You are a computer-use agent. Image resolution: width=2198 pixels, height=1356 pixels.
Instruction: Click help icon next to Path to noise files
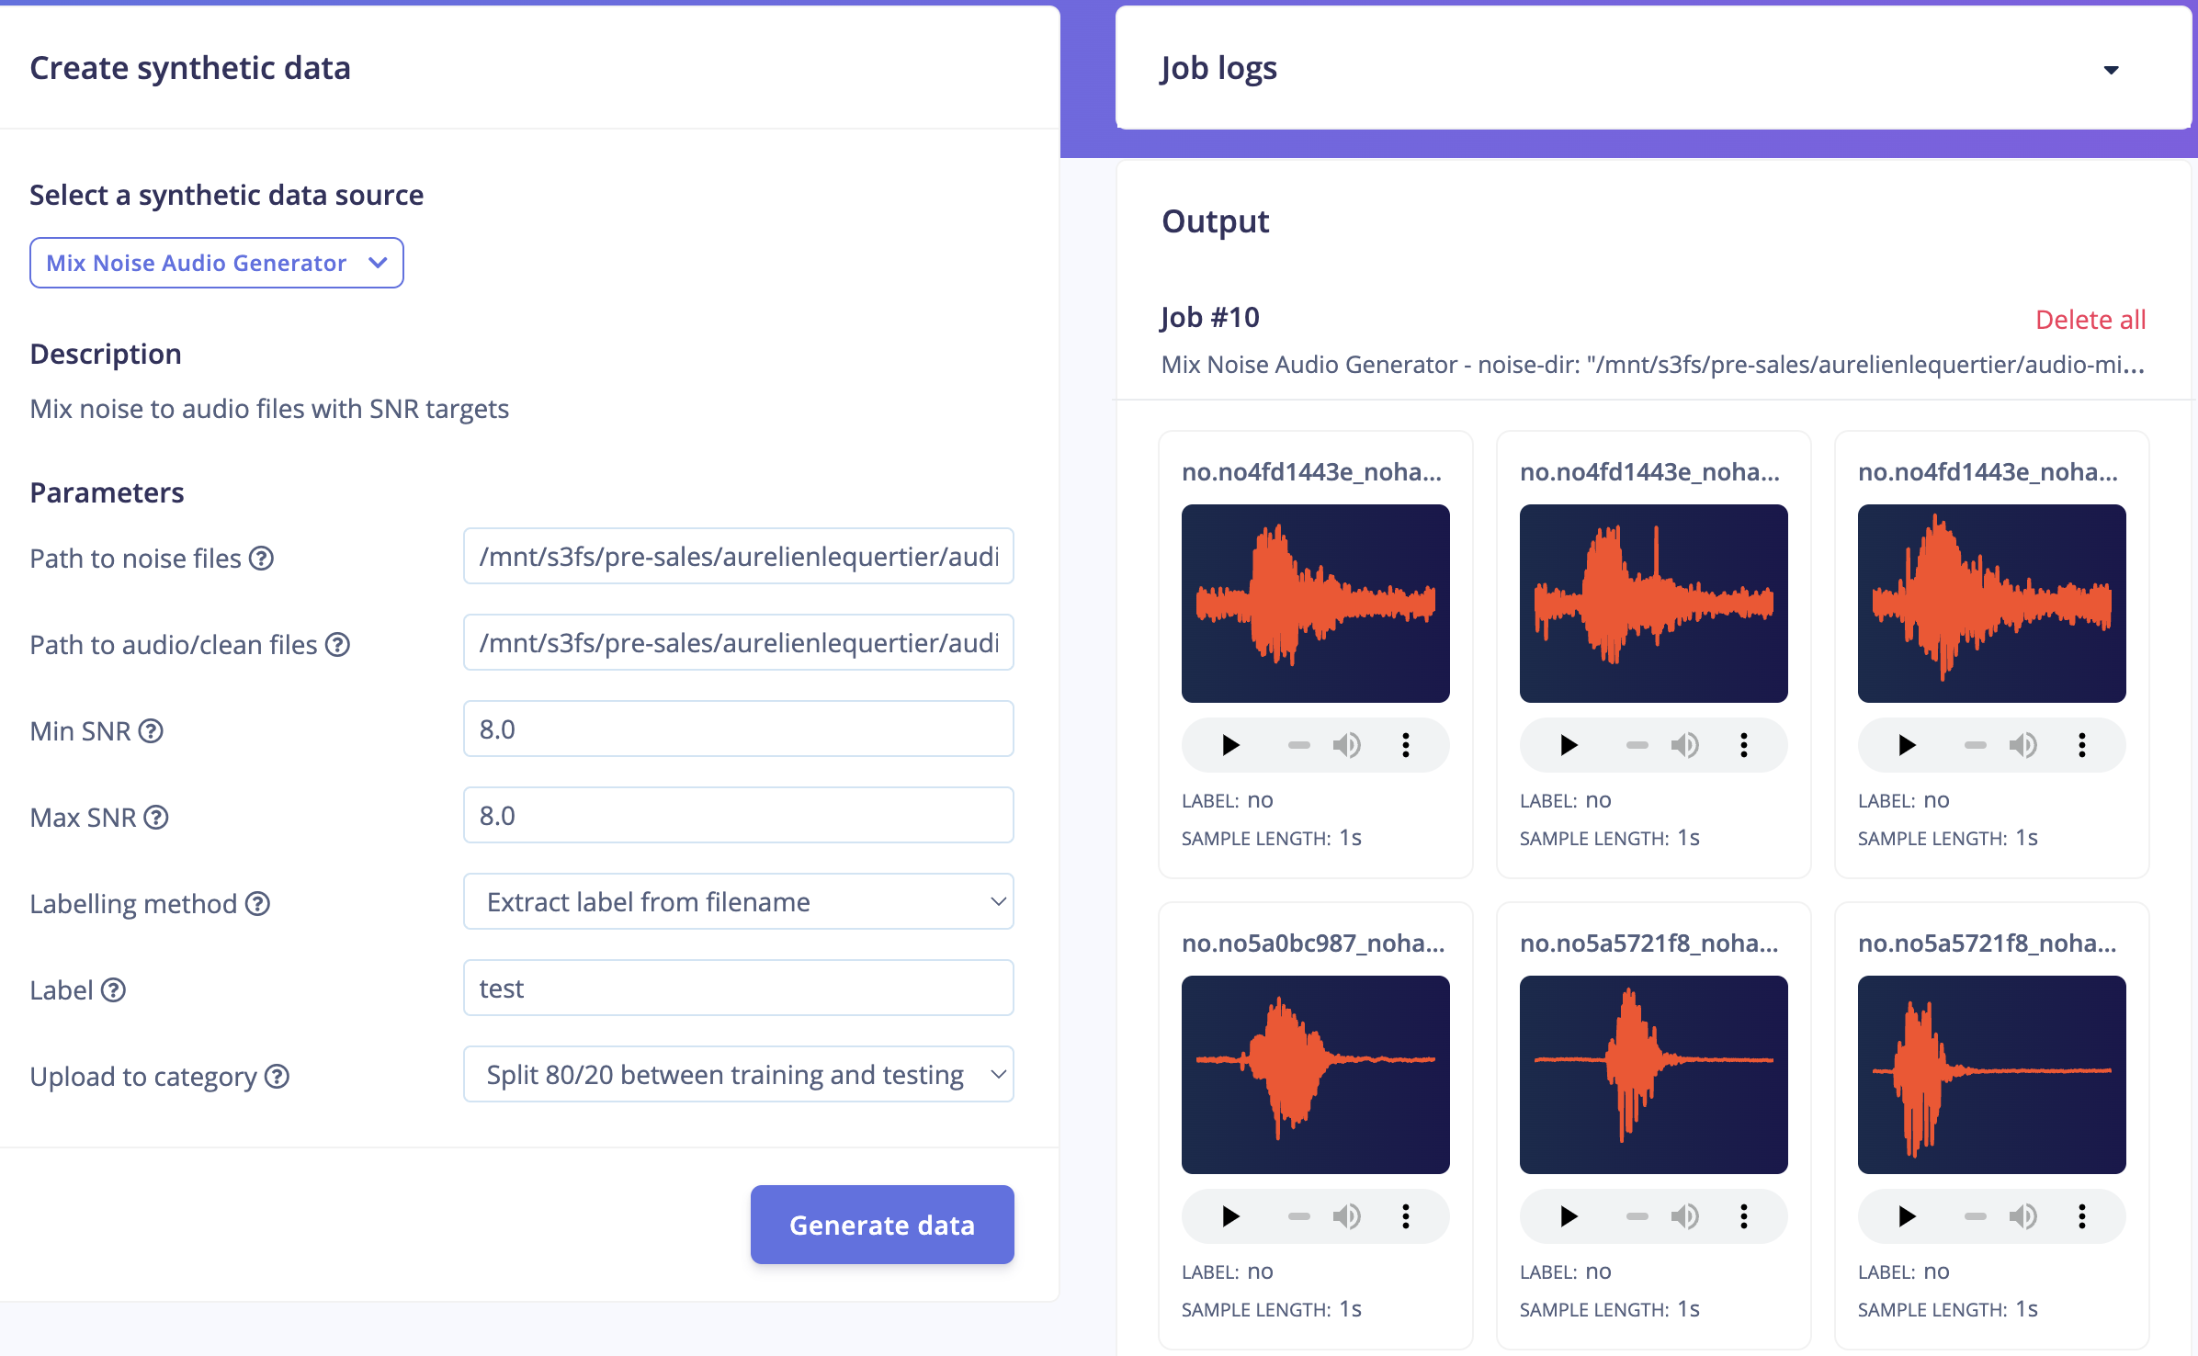[262, 559]
